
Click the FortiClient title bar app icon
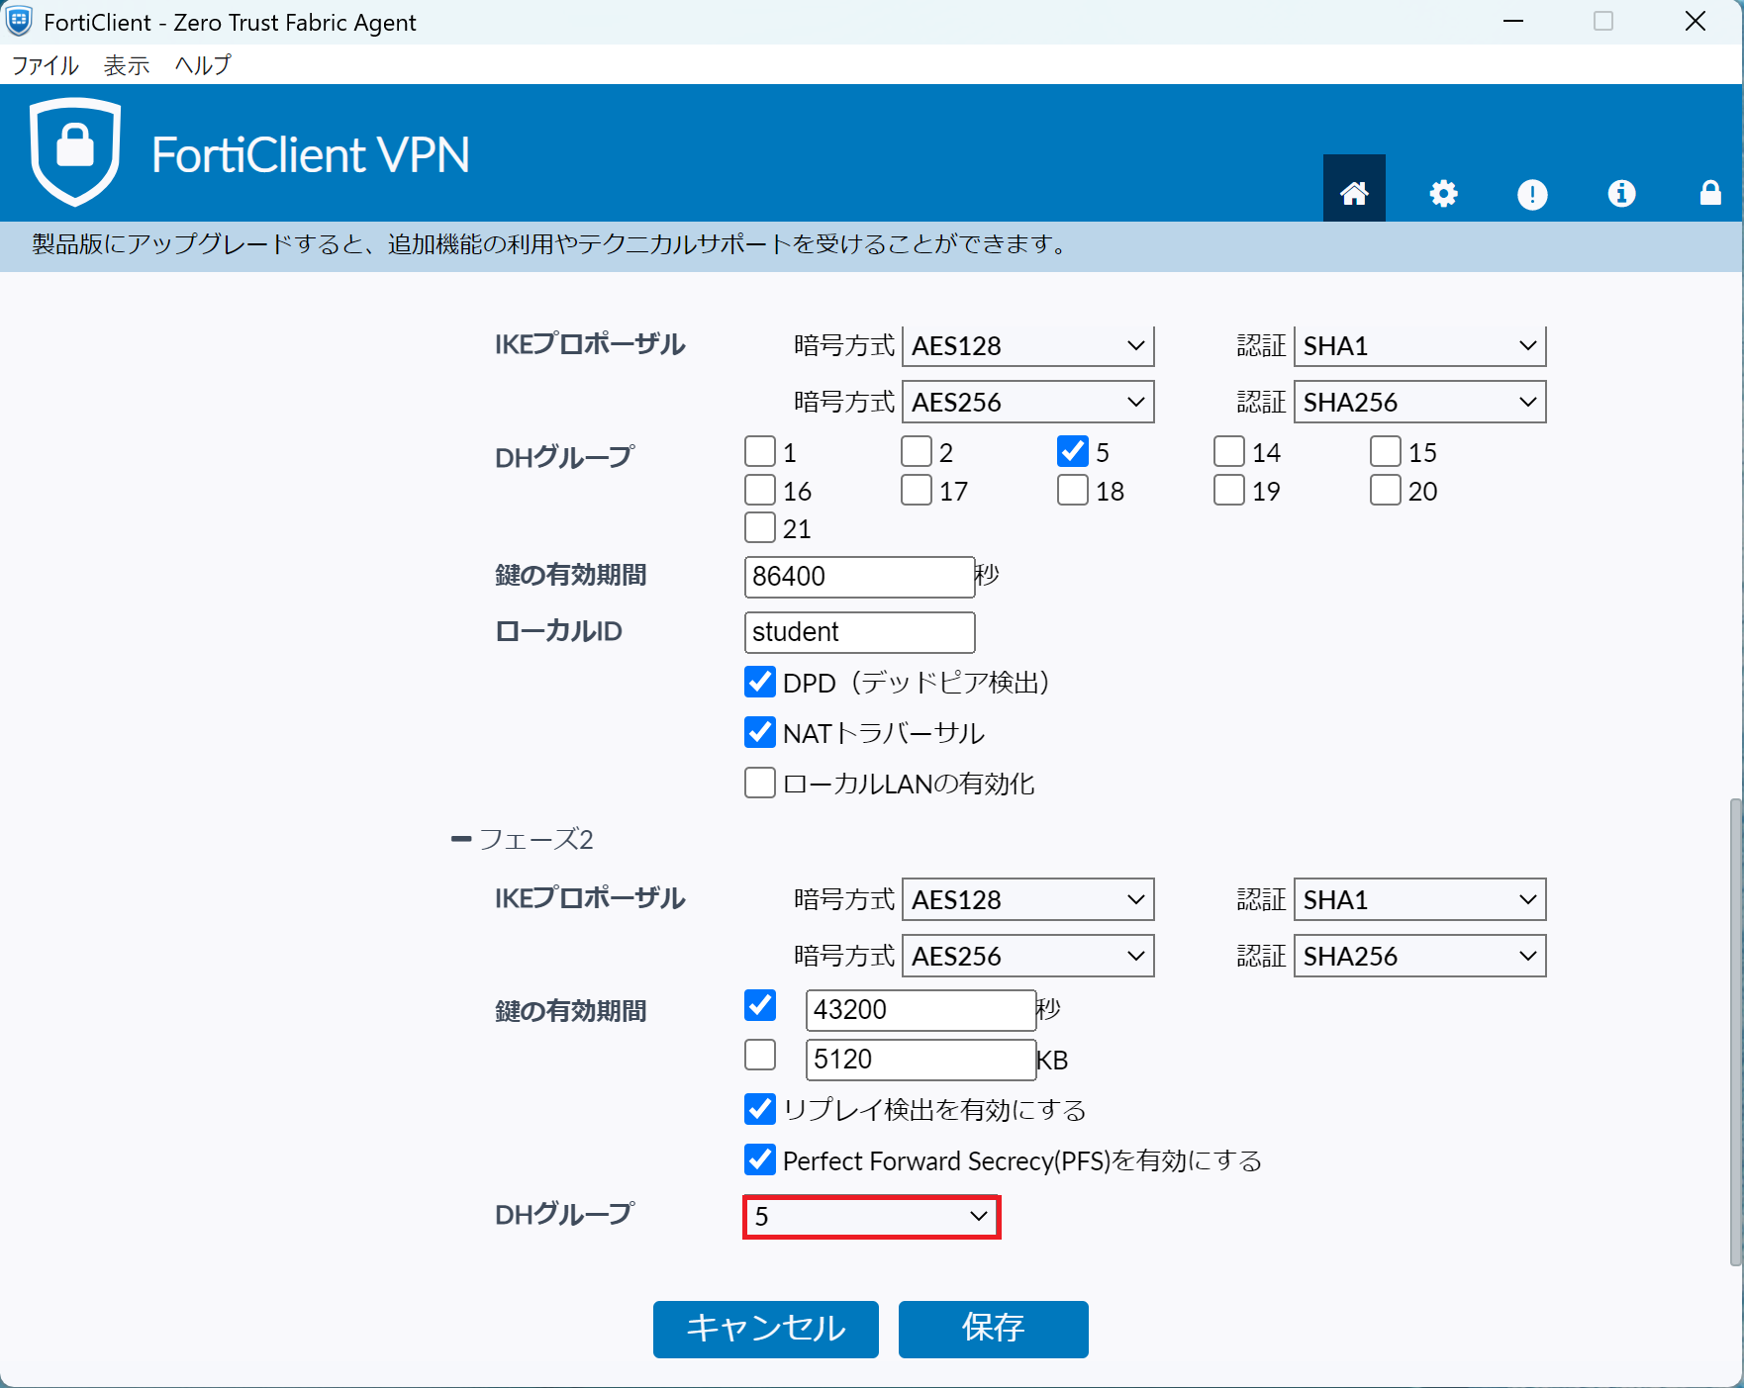19,22
